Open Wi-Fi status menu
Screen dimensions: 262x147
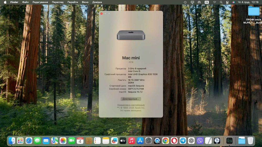coord(215,2)
